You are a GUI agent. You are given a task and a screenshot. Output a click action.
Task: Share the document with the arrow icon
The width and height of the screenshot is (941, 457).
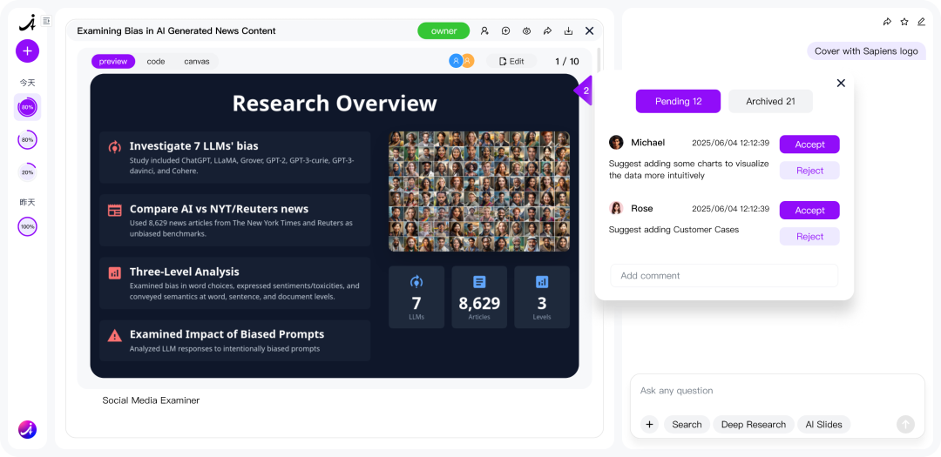(547, 30)
